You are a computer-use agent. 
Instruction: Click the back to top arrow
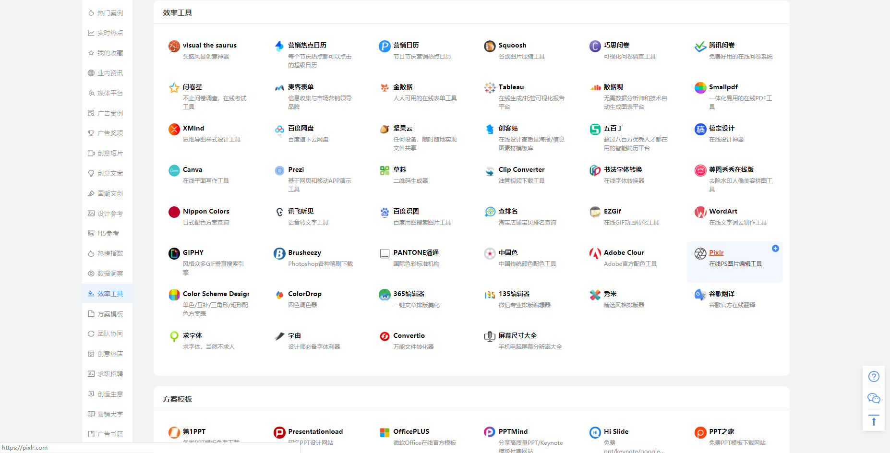point(874,420)
